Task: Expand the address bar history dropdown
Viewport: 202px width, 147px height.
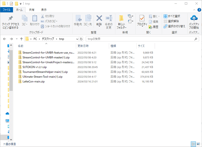Action: pos(77,39)
